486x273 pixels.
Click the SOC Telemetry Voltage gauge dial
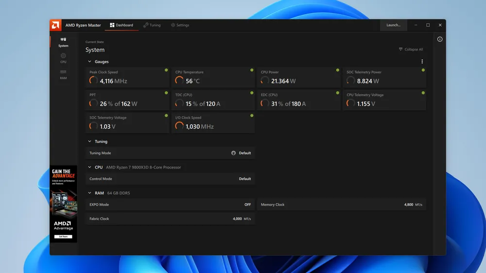pos(93,126)
